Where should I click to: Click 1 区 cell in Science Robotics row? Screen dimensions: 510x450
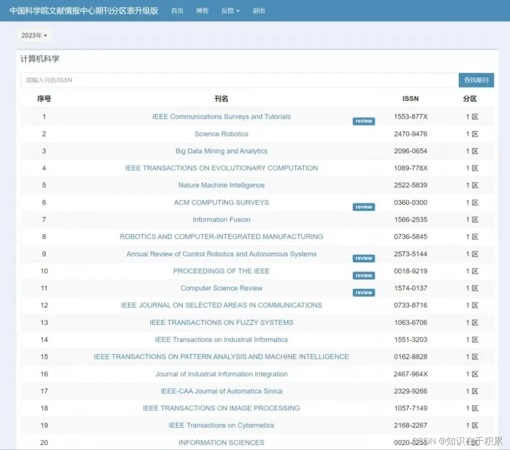pyautogui.click(x=472, y=134)
